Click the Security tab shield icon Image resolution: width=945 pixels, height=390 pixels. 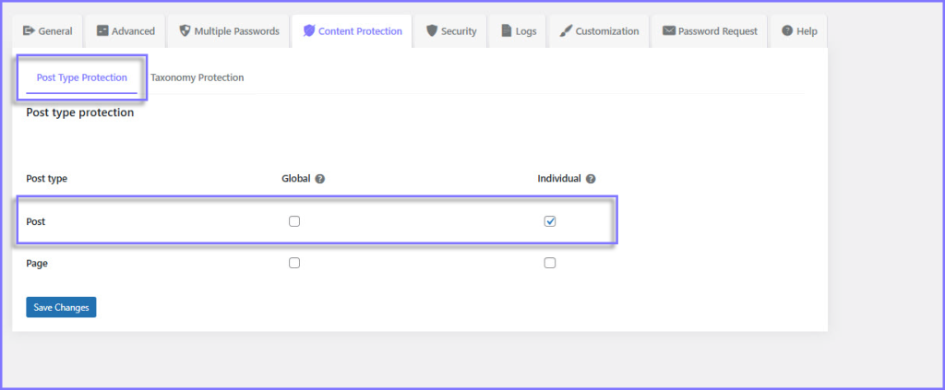(432, 31)
